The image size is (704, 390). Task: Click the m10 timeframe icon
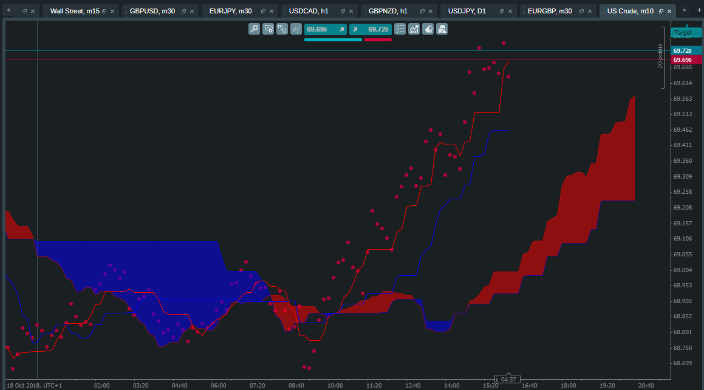point(281,29)
